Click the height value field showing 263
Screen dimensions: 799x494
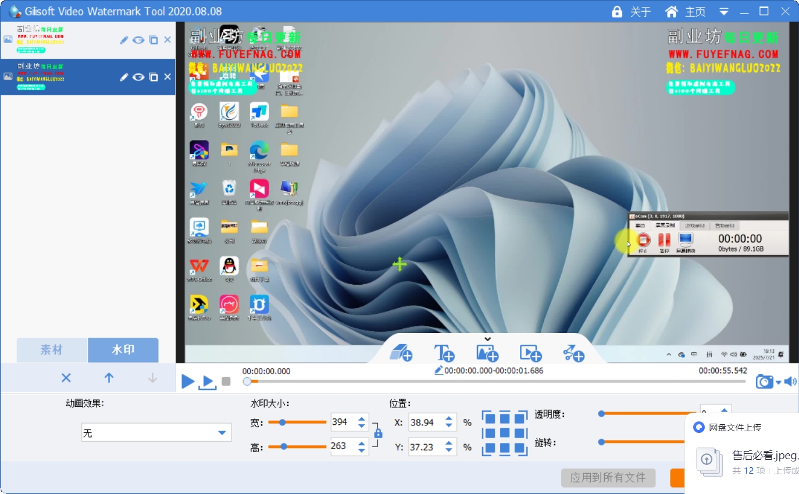pos(343,446)
